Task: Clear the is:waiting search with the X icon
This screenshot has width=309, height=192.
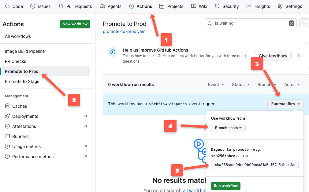Action: [x=291, y=23]
